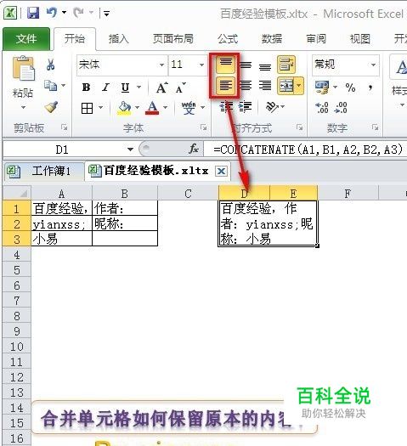Click the fx insert function button

pyautogui.click(x=194, y=149)
